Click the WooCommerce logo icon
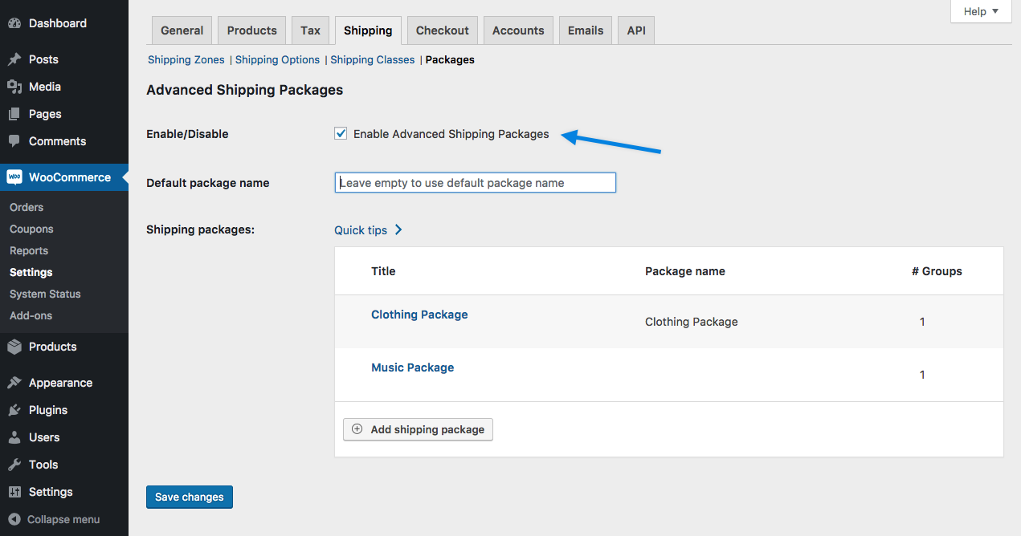Image resolution: width=1021 pixels, height=536 pixels. [x=14, y=177]
